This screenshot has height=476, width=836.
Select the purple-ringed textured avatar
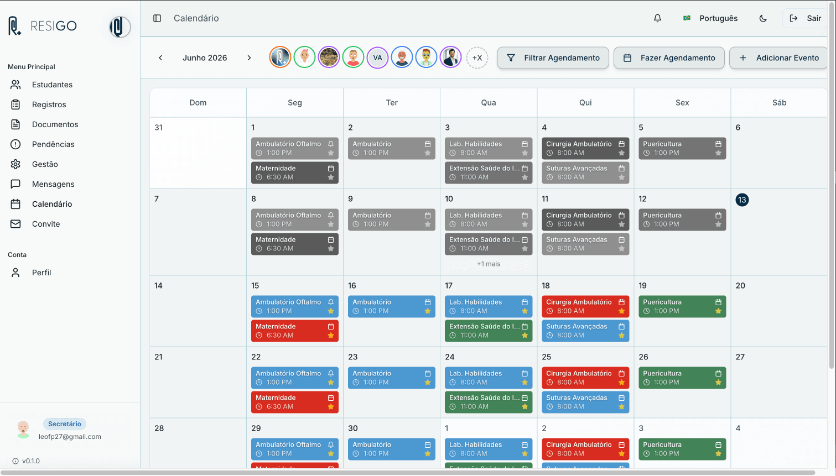329,57
